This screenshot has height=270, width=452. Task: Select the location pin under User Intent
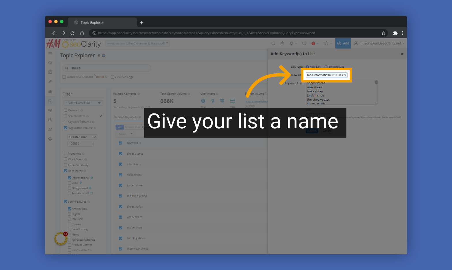213,101
